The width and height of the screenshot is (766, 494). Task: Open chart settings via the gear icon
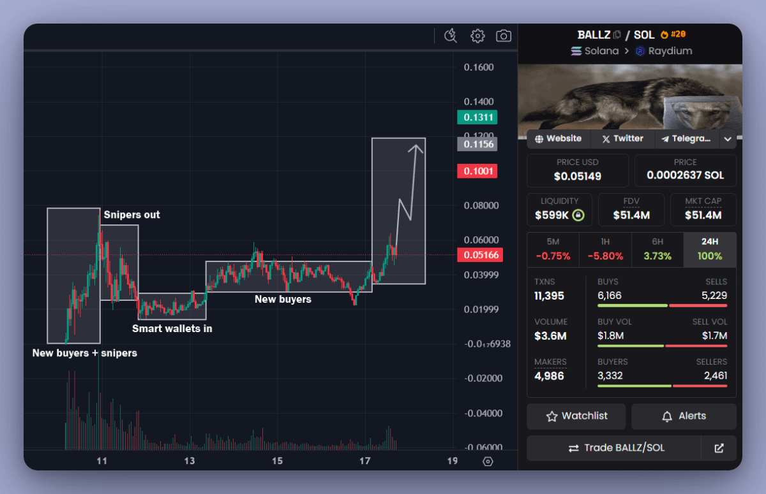[x=477, y=36]
